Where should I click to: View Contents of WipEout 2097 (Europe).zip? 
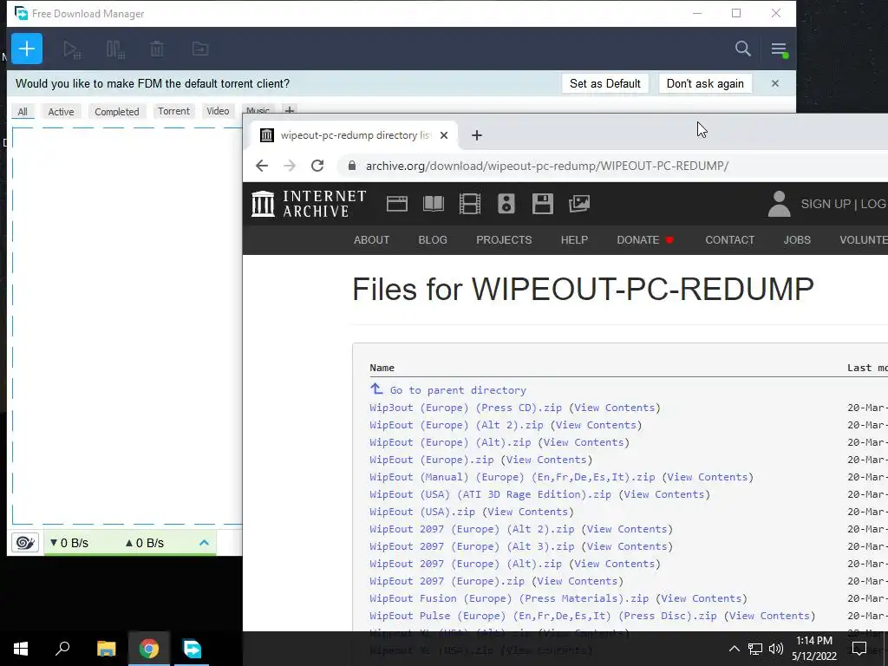(577, 581)
